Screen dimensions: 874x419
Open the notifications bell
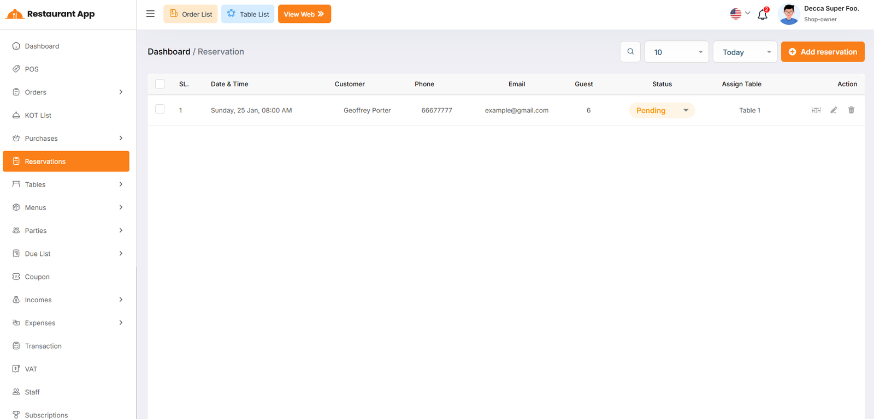click(x=763, y=14)
